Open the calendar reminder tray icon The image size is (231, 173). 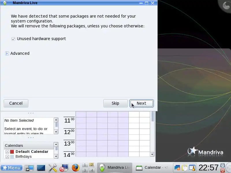pyautogui.click(x=192, y=168)
